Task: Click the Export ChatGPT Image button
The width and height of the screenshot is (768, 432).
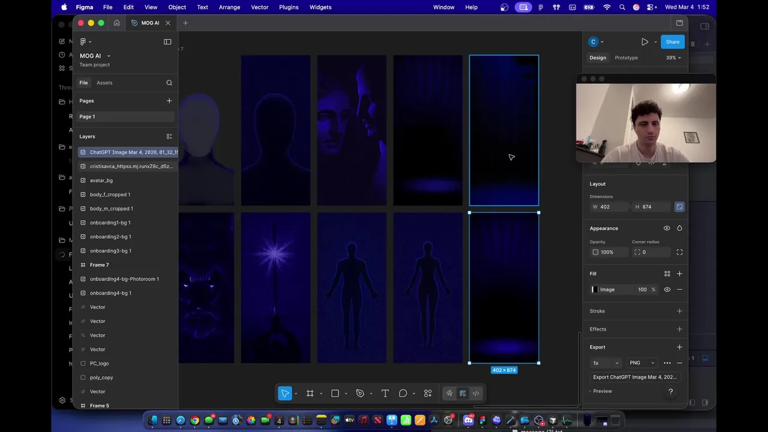Action: [635, 377]
